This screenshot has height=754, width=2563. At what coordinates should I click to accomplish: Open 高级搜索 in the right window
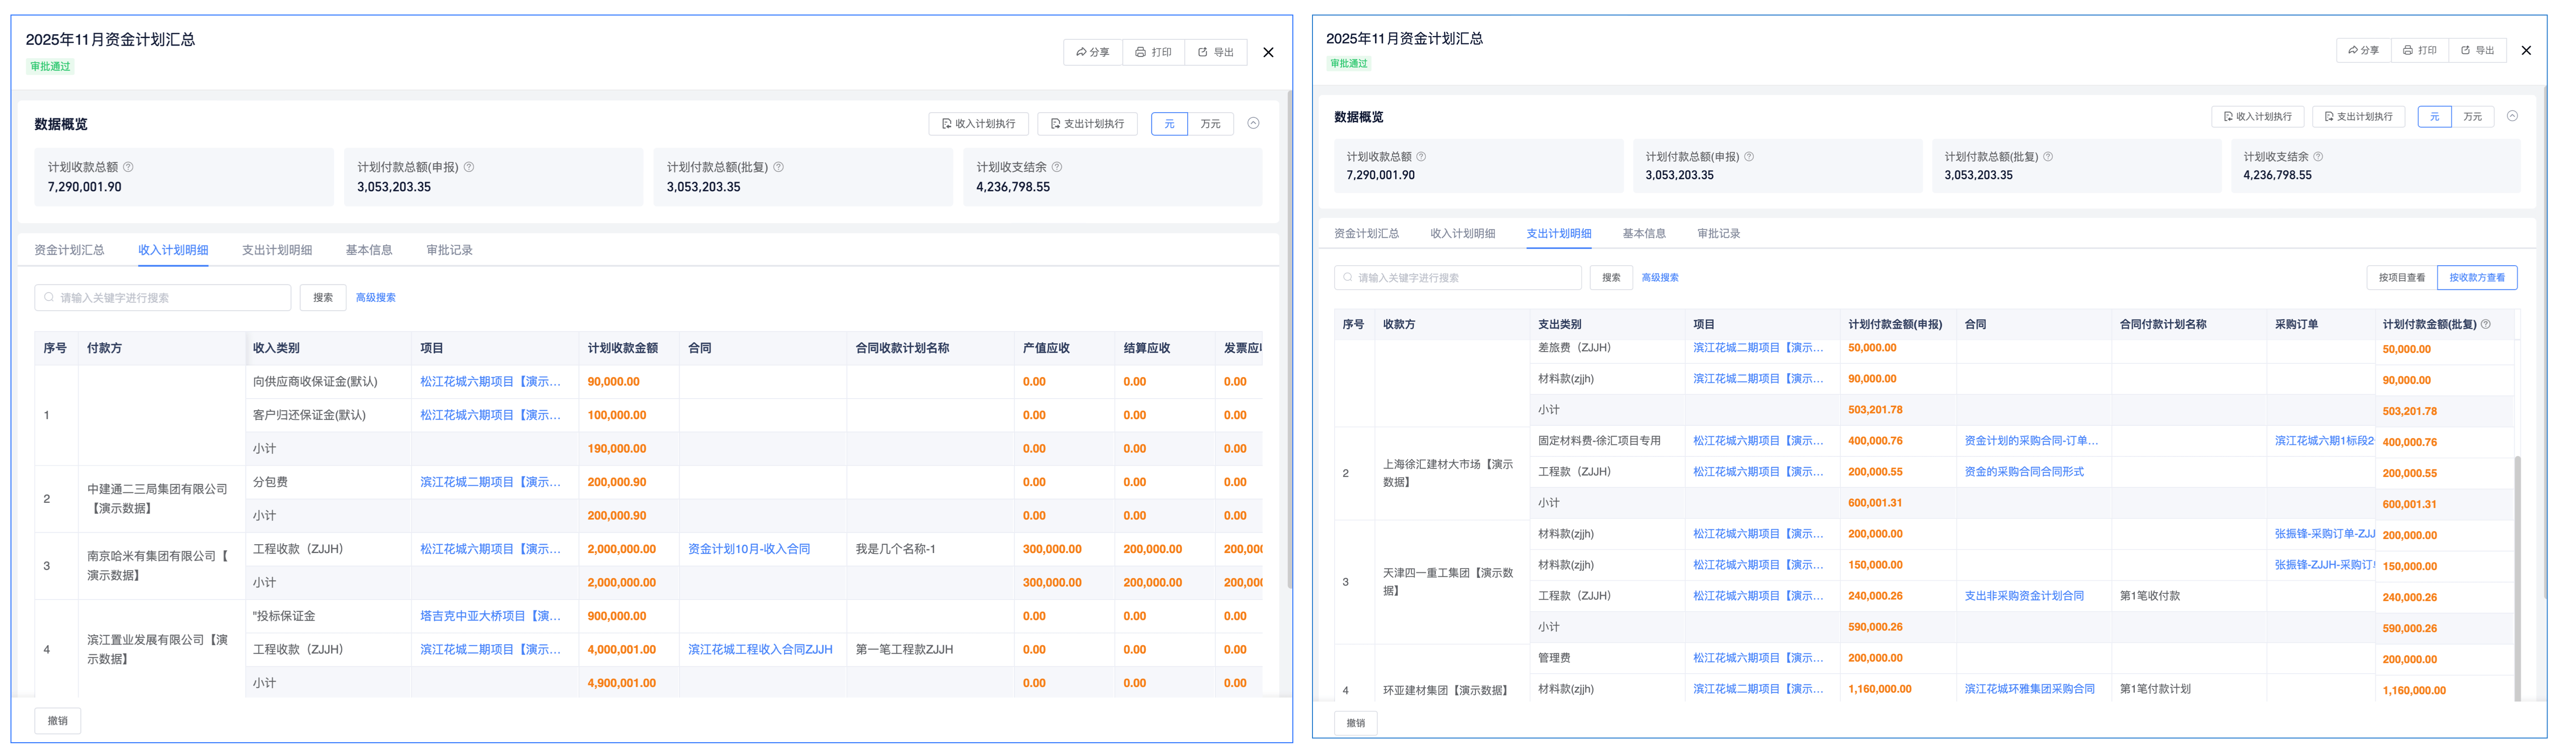pyautogui.click(x=1659, y=278)
